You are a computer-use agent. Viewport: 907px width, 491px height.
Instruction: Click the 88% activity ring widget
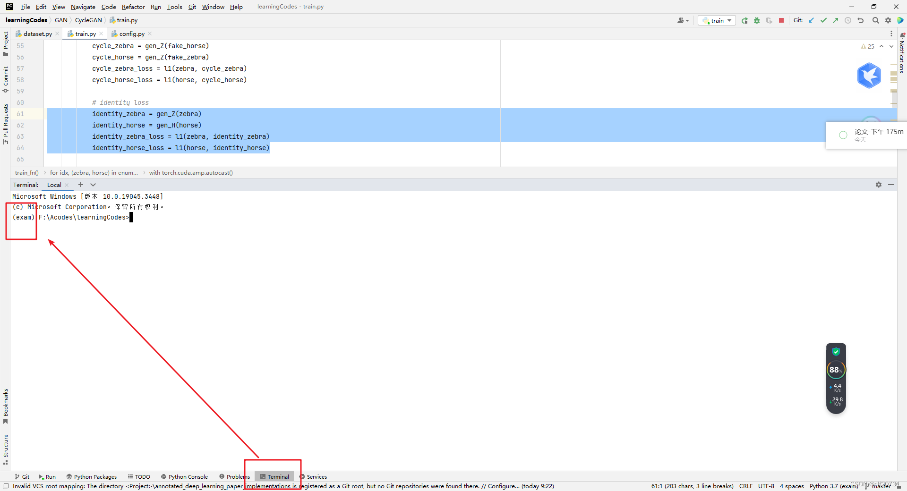point(835,370)
